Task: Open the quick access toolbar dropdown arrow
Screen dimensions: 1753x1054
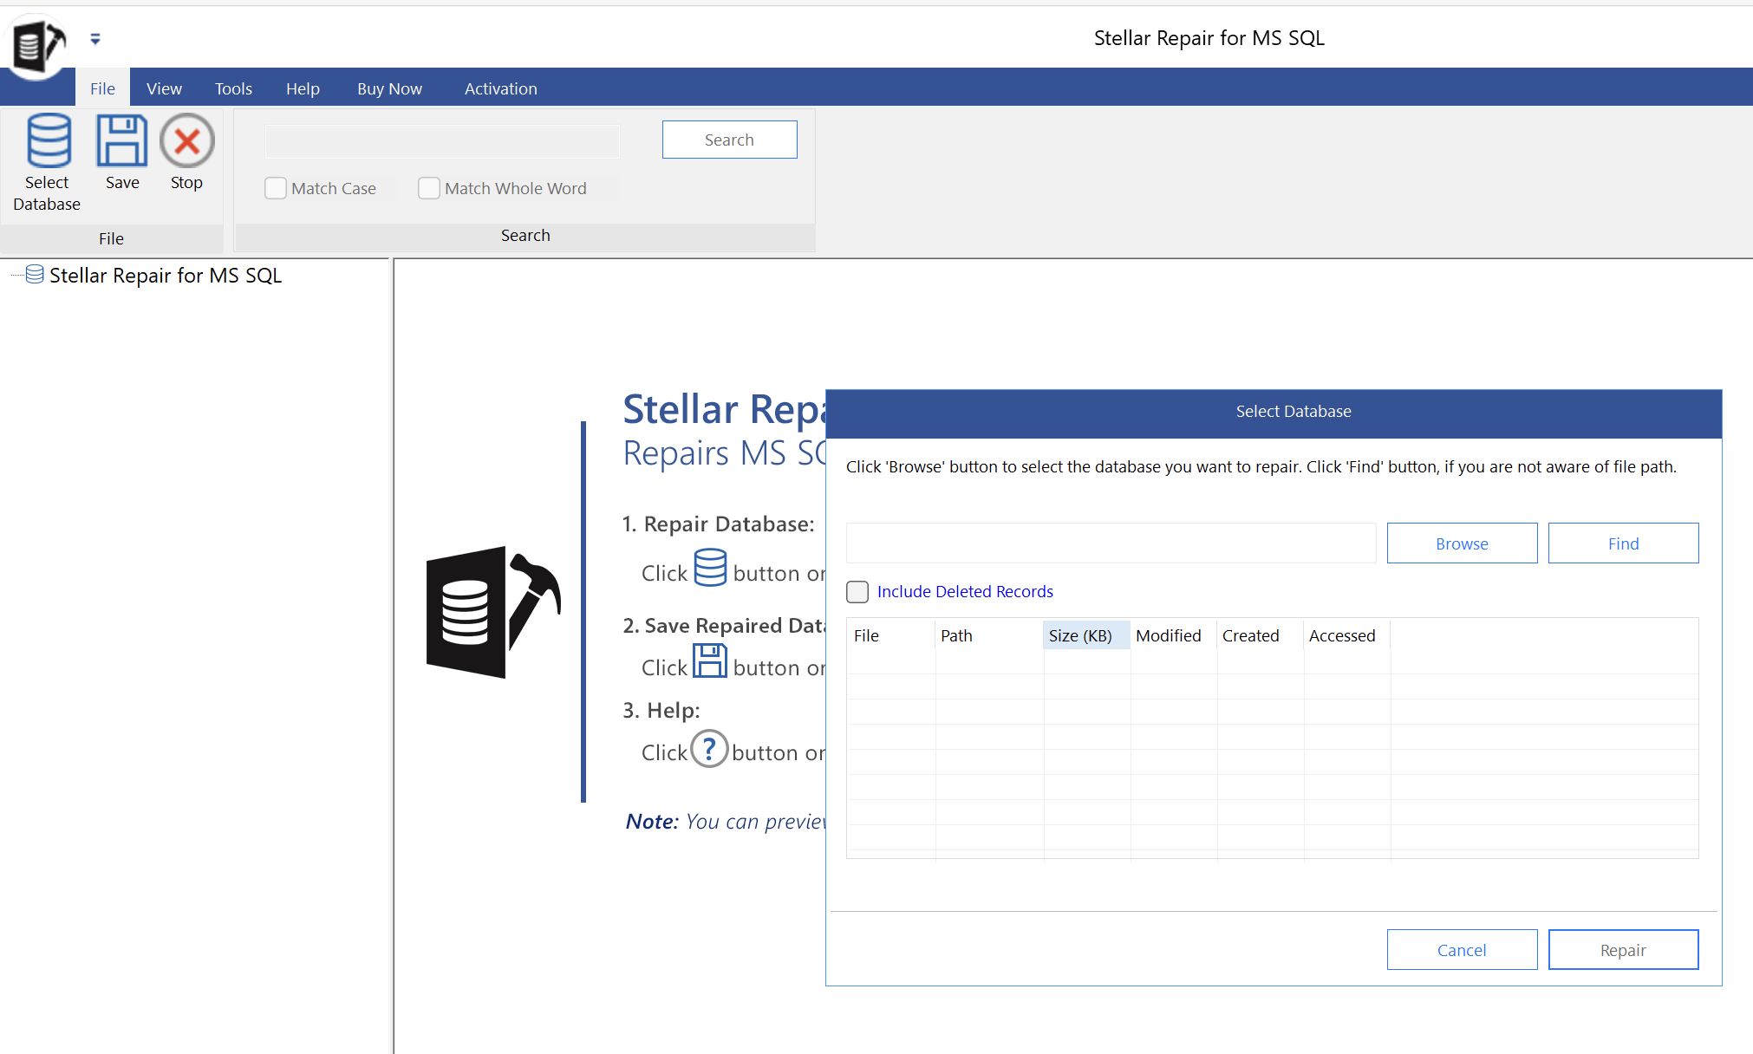Action: [95, 39]
